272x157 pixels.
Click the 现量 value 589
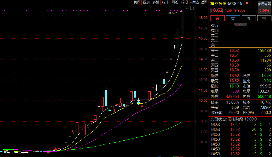point(236,91)
